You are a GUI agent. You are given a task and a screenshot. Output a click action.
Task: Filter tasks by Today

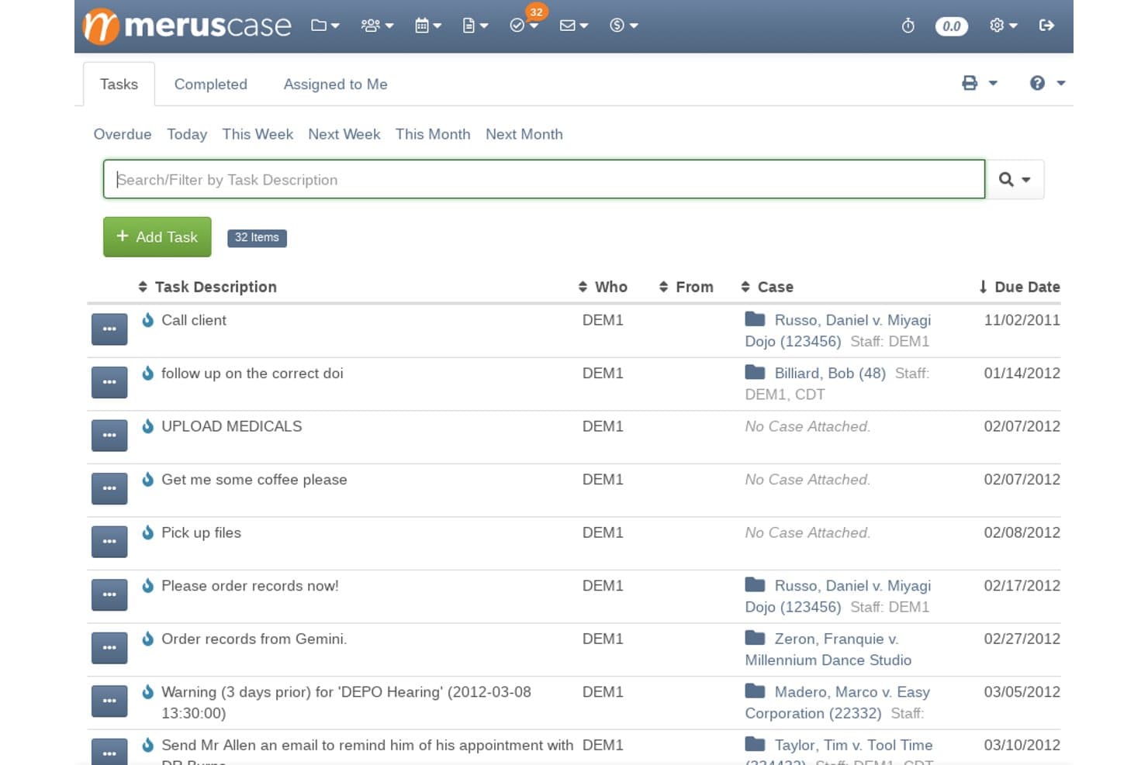(187, 134)
